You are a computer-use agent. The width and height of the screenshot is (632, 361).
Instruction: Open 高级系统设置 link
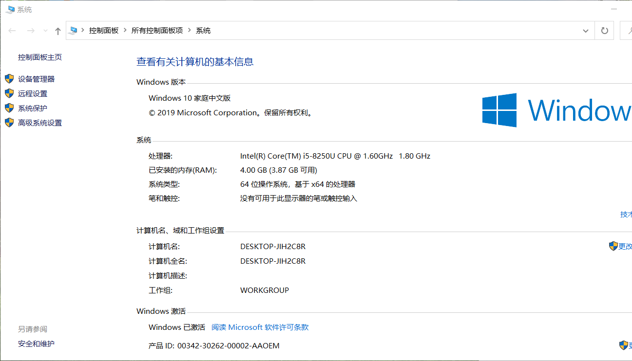[x=40, y=123]
